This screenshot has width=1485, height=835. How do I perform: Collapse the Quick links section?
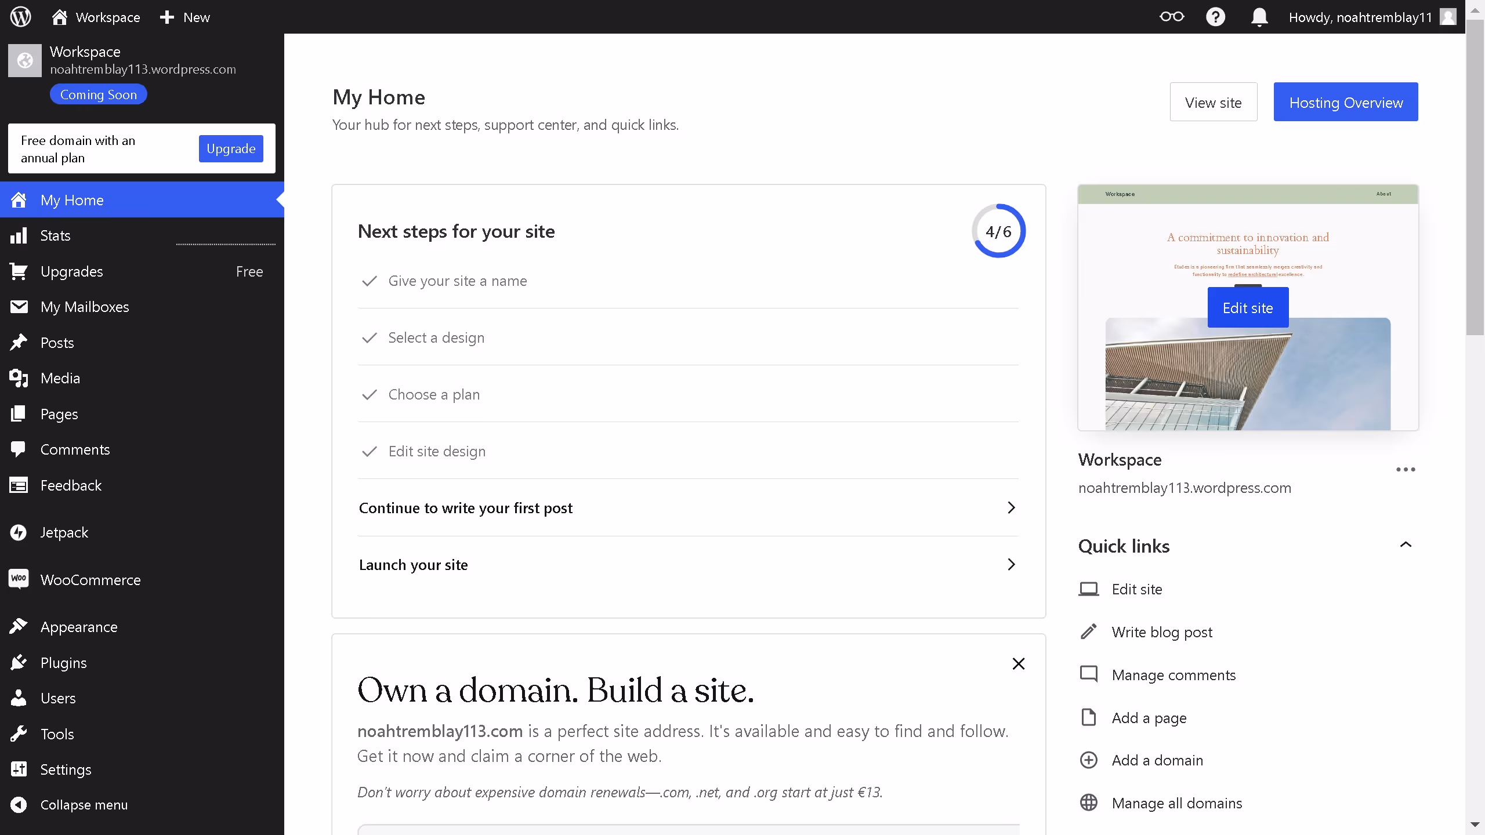pyautogui.click(x=1406, y=544)
